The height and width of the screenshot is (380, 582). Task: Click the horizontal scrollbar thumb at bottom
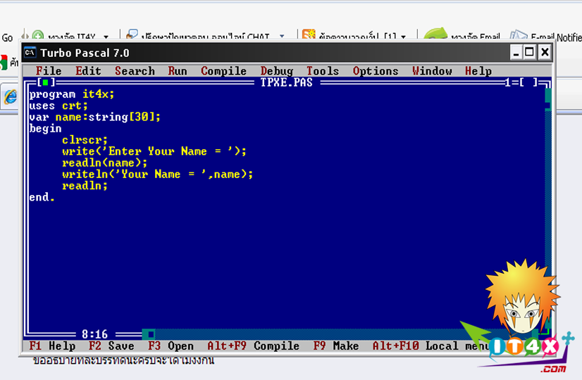point(149,334)
